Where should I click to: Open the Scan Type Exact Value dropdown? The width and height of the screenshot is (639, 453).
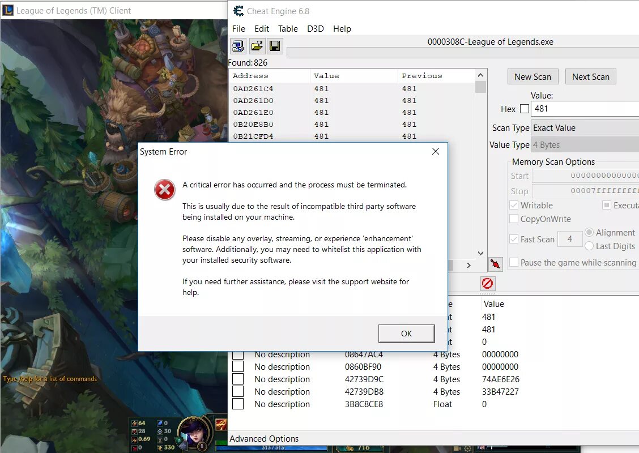click(x=585, y=128)
